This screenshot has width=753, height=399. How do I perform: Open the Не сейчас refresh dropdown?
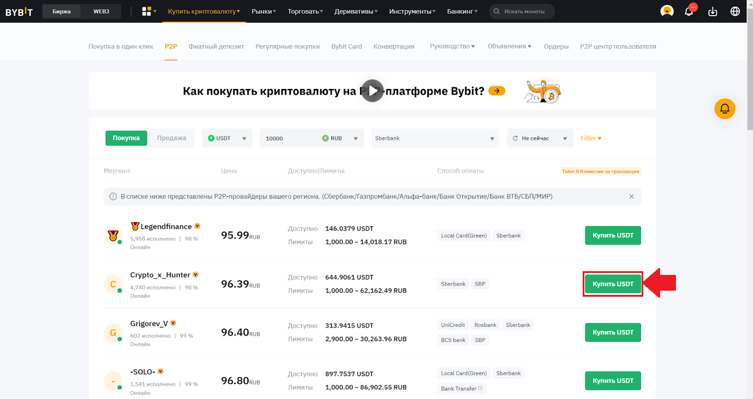[540, 138]
